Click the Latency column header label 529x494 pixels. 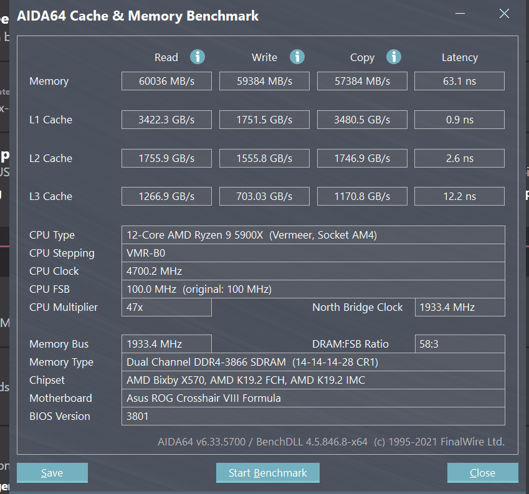[x=460, y=58]
